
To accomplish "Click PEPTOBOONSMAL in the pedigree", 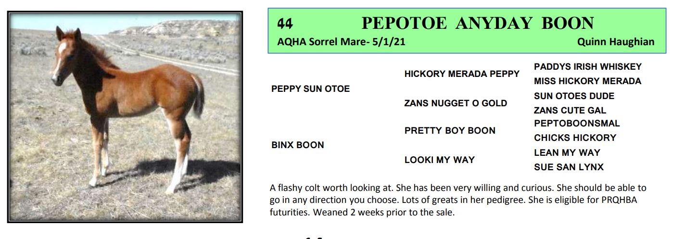I will click(x=577, y=124).
